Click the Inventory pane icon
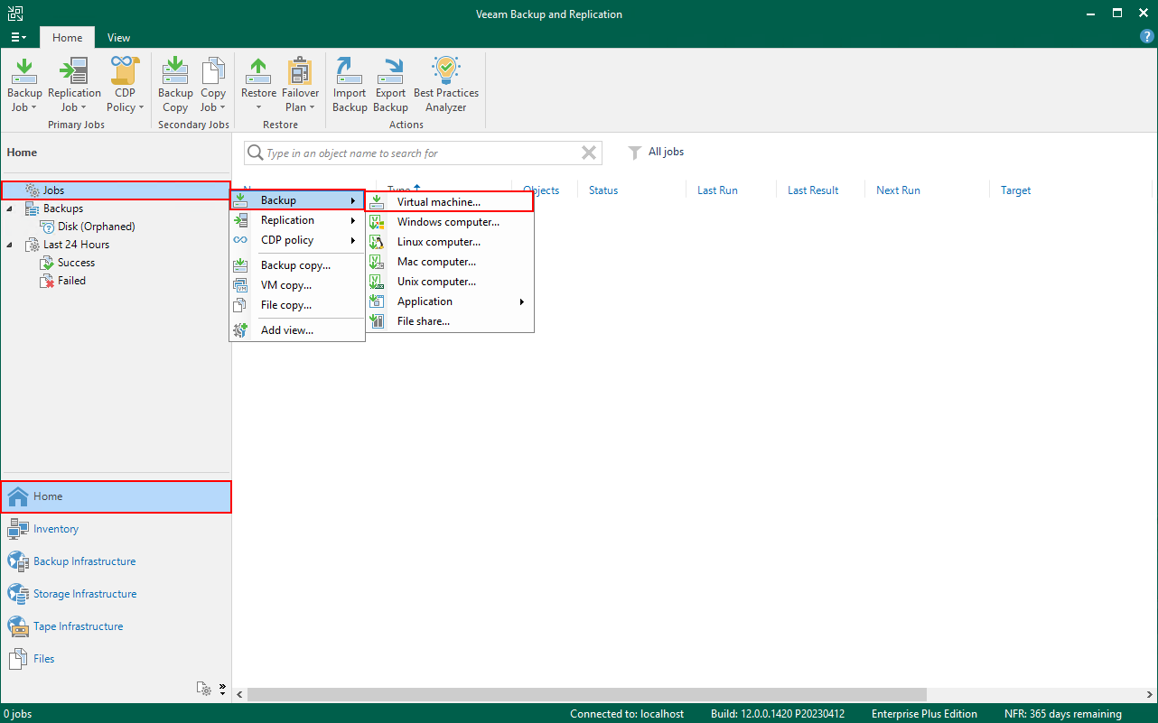This screenshot has width=1158, height=723. pyautogui.click(x=18, y=529)
